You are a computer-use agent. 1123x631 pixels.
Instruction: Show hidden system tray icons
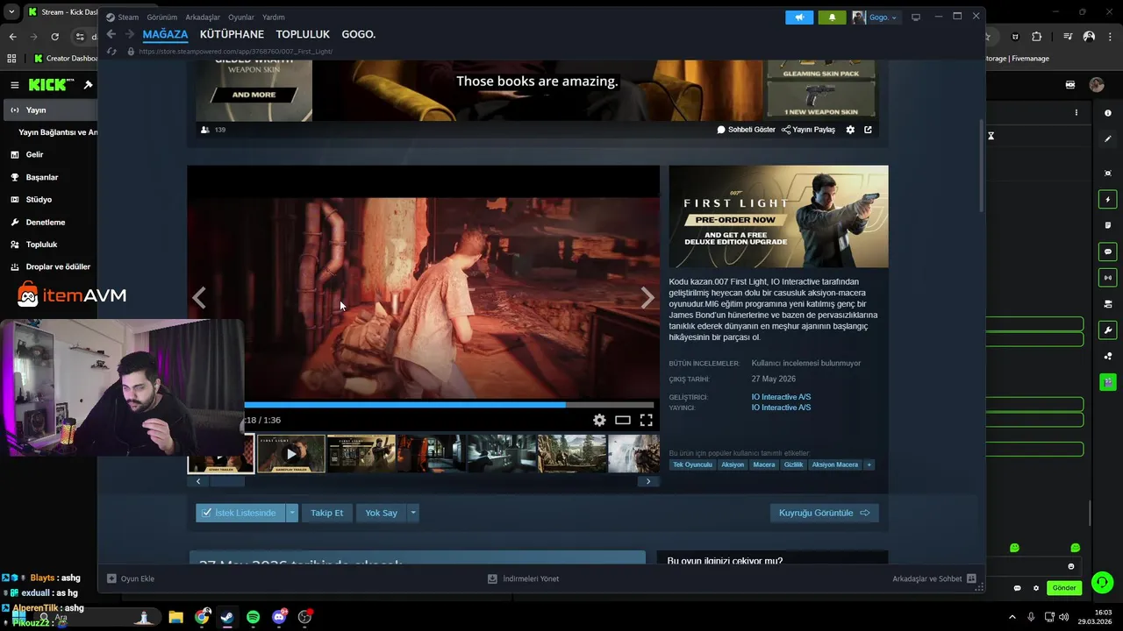coord(1012,617)
